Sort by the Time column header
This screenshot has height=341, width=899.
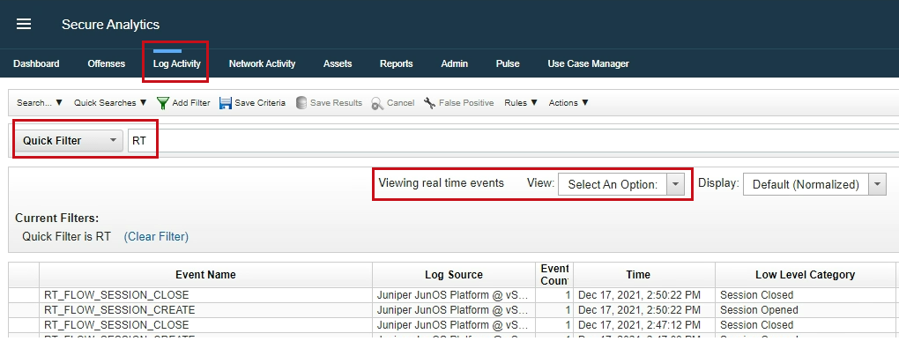point(644,275)
